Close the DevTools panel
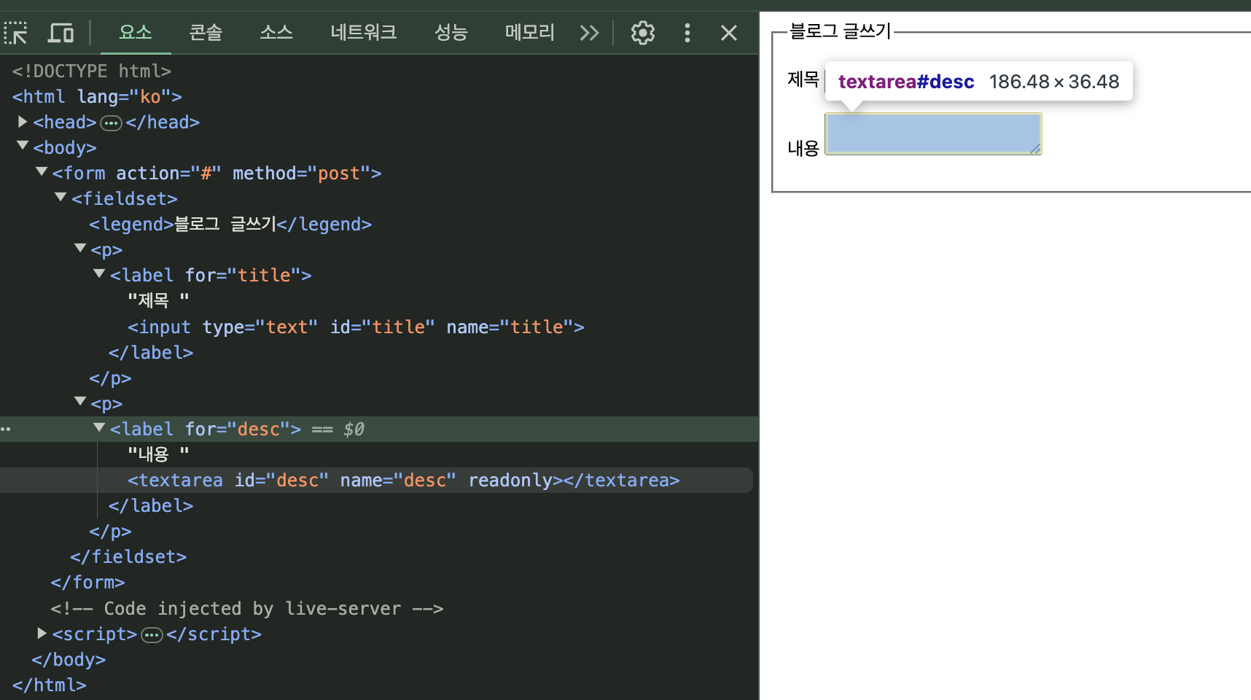 coord(729,33)
